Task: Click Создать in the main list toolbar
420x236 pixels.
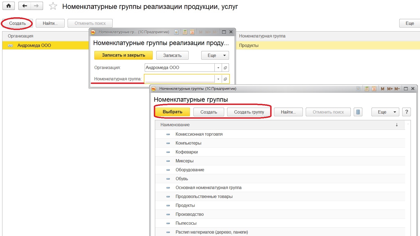Action: (18, 23)
